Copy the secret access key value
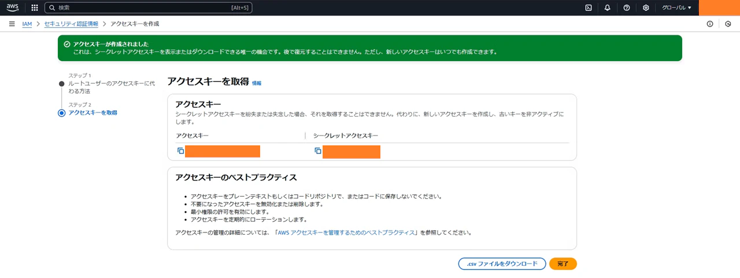740x278 pixels. 318,151
